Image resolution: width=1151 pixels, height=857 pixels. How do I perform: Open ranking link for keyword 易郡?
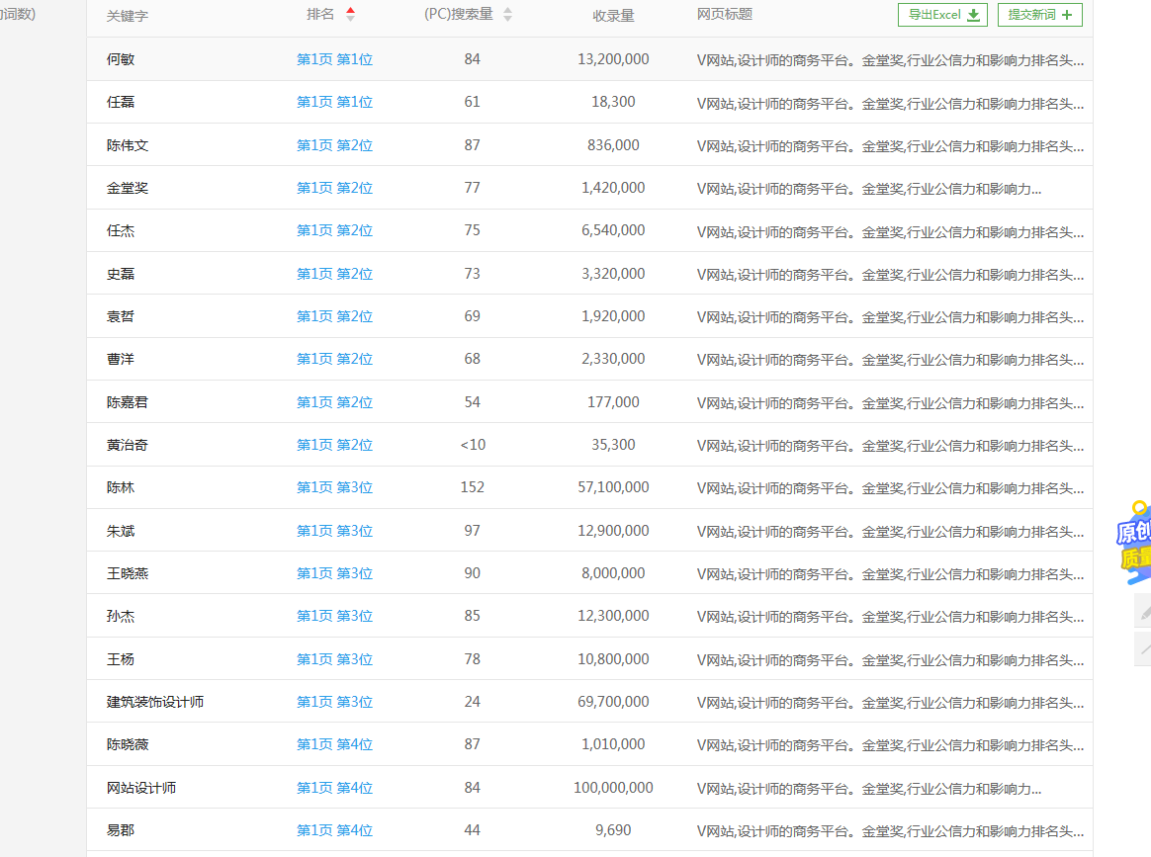point(334,830)
